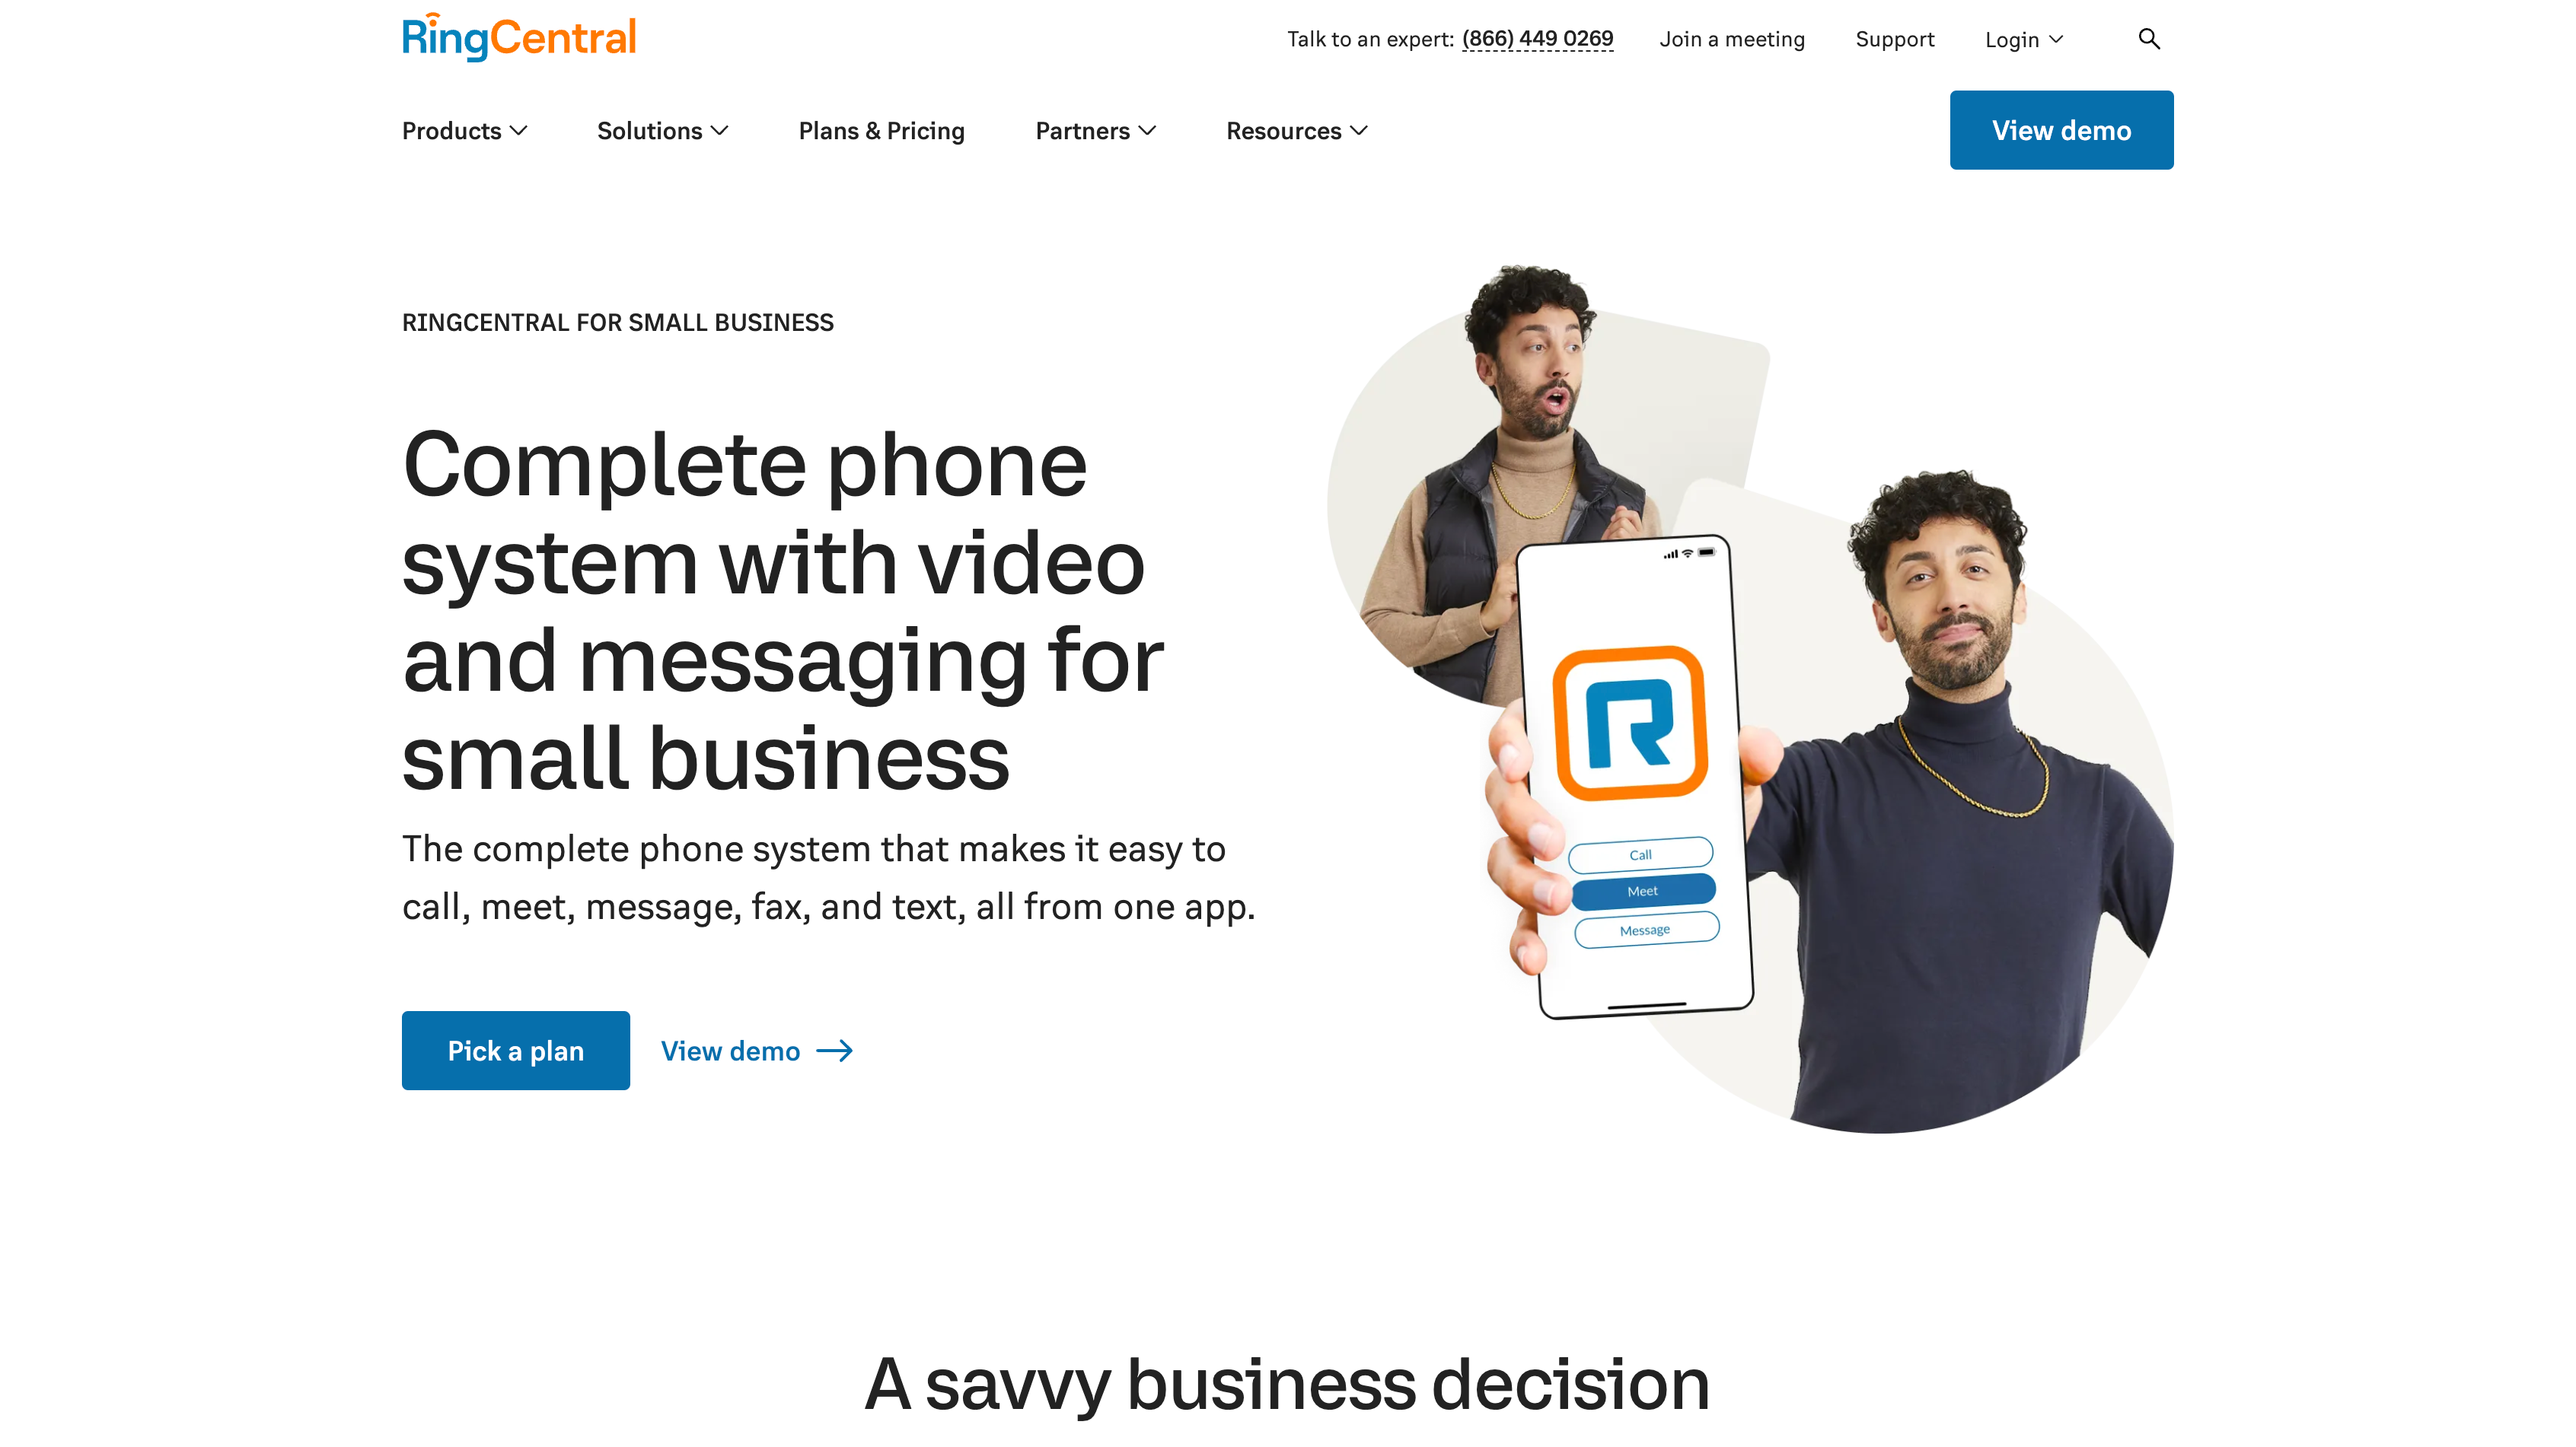Click the View demo arrow link

point(757,1049)
